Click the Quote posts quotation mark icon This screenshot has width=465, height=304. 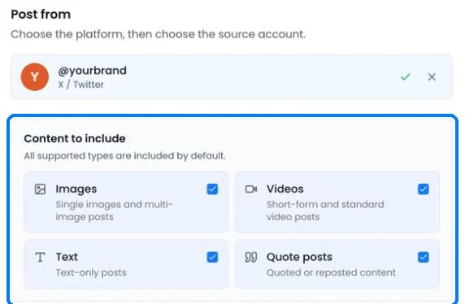[x=251, y=257]
